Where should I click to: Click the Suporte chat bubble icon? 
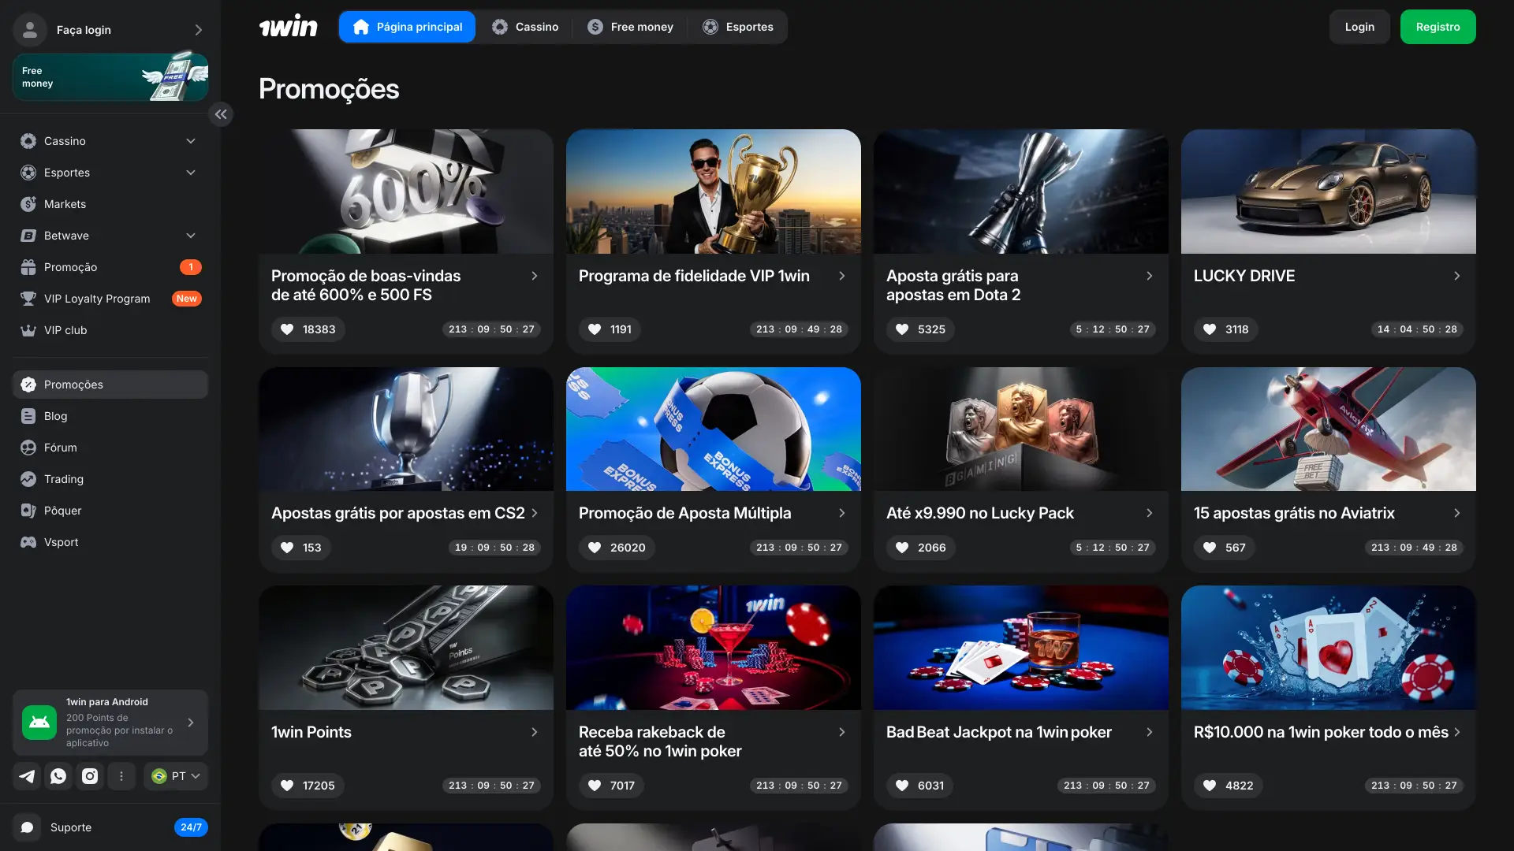coord(27,827)
